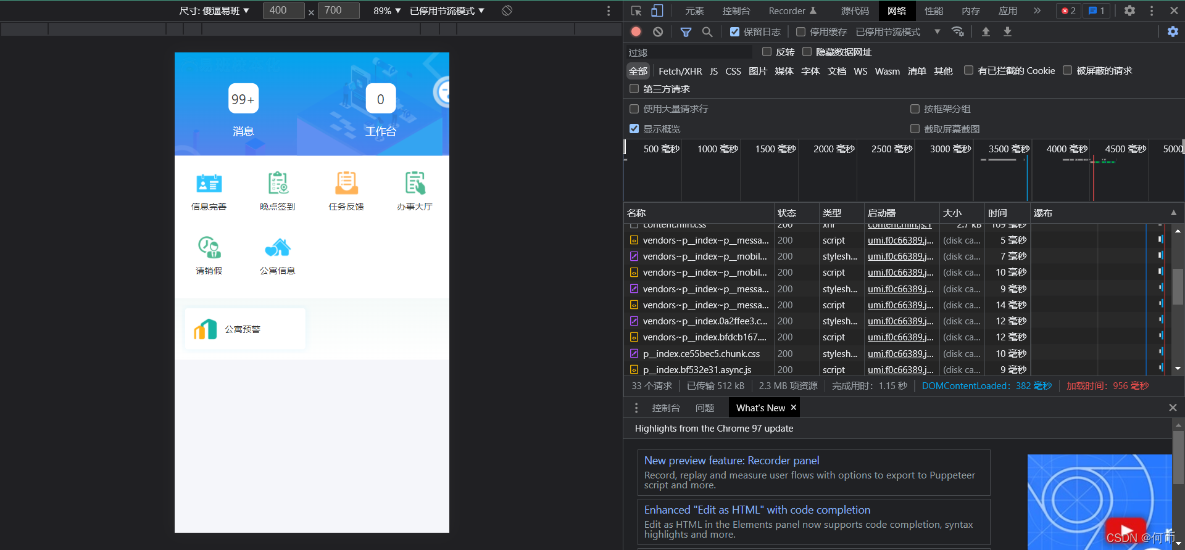This screenshot has height=550, width=1185.
Task: Click the export HAR download icon
Action: 1007,31
